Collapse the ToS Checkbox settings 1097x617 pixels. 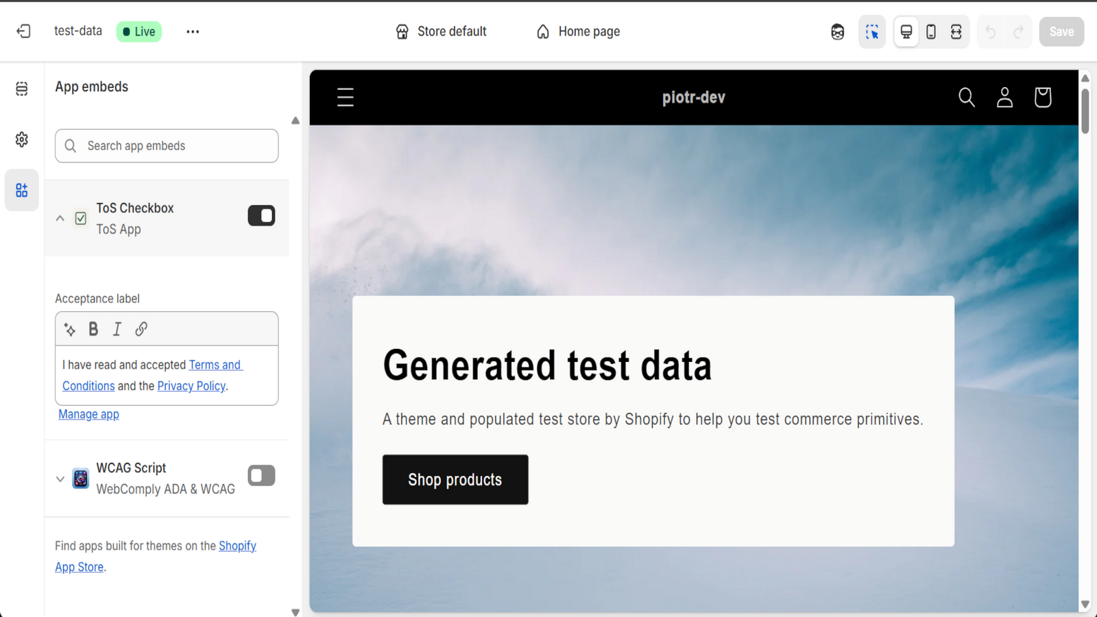(x=60, y=219)
